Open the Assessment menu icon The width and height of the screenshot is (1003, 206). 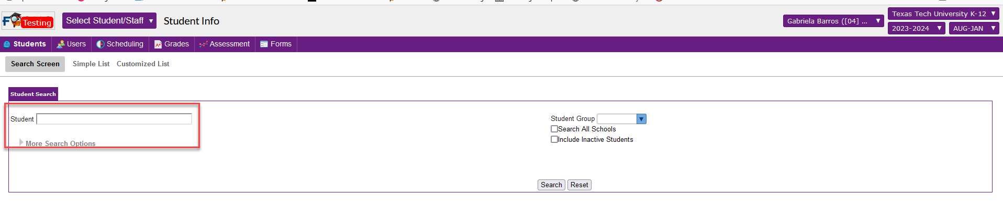click(x=204, y=44)
